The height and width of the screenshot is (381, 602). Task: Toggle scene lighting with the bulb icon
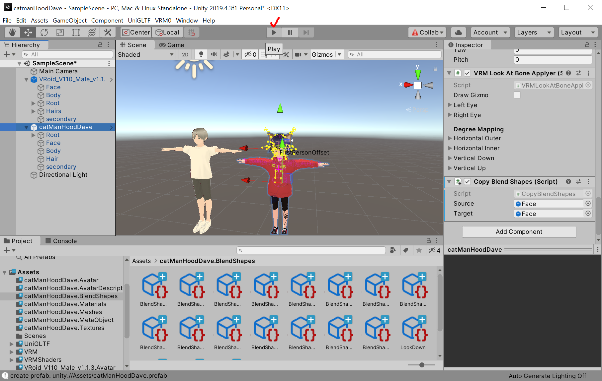(x=201, y=54)
